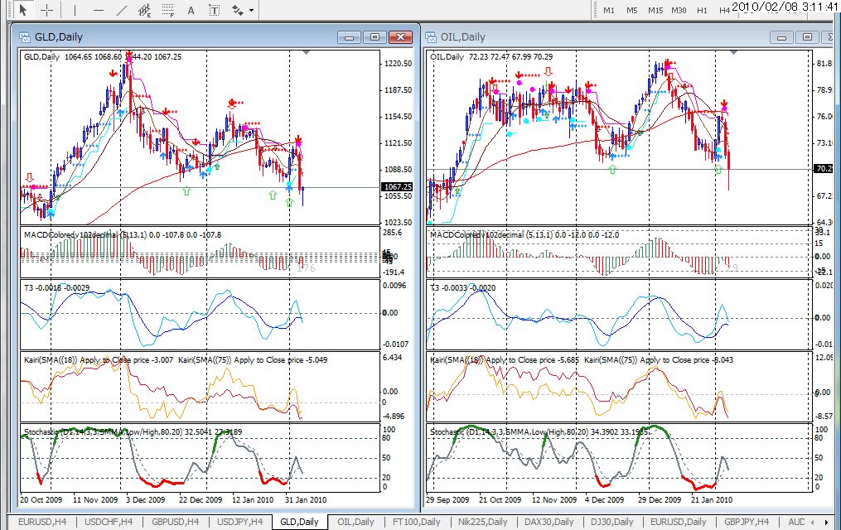The image size is (841, 530).
Task: Click the T3 indicator label in GLD window
Action: click(57, 288)
